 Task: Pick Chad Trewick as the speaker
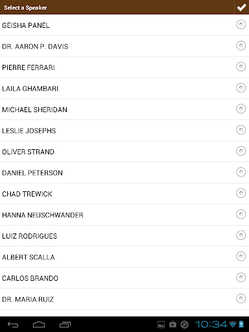(124, 194)
